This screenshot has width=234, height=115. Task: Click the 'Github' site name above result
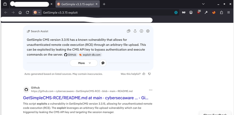(x=35, y=88)
